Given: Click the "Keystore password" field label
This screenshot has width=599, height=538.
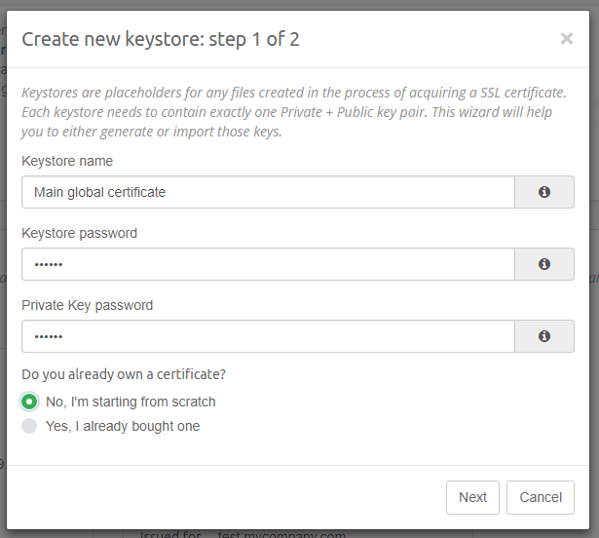Looking at the screenshot, I should coord(80,233).
